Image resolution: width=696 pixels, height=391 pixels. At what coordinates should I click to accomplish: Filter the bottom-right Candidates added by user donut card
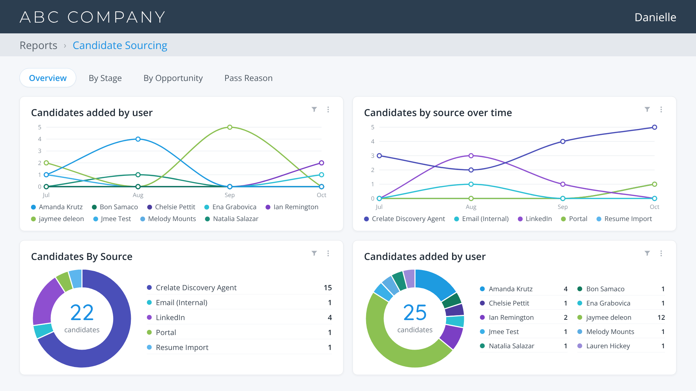pos(647,253)
